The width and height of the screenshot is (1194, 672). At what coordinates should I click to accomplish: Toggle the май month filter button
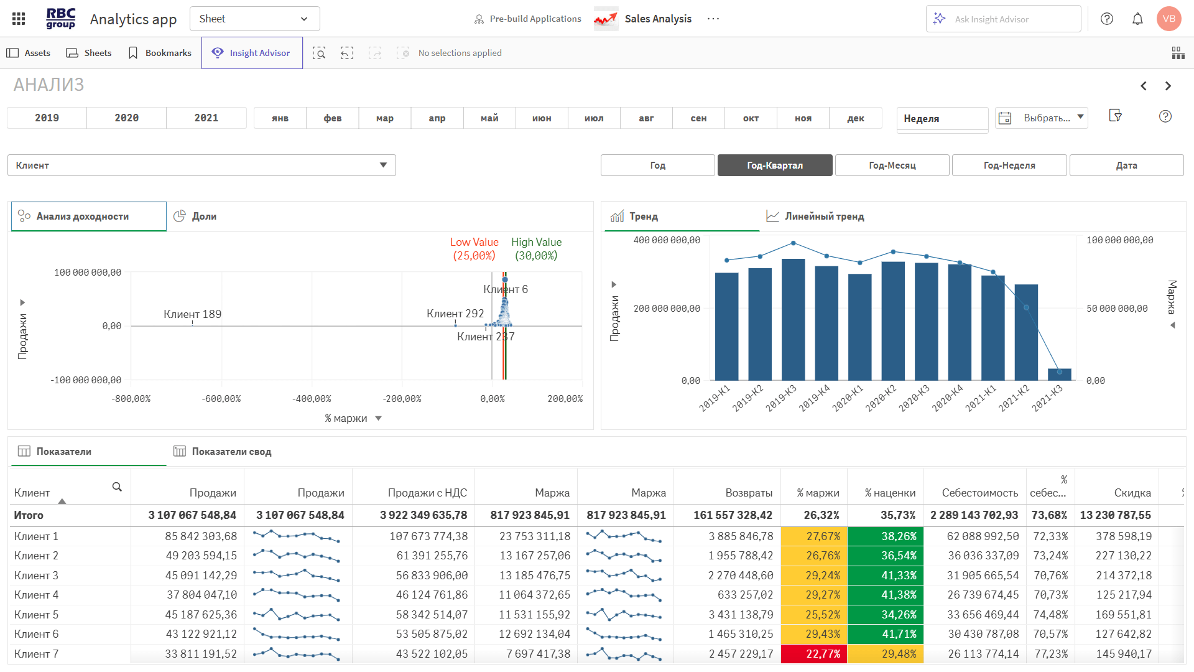point(489,118)
